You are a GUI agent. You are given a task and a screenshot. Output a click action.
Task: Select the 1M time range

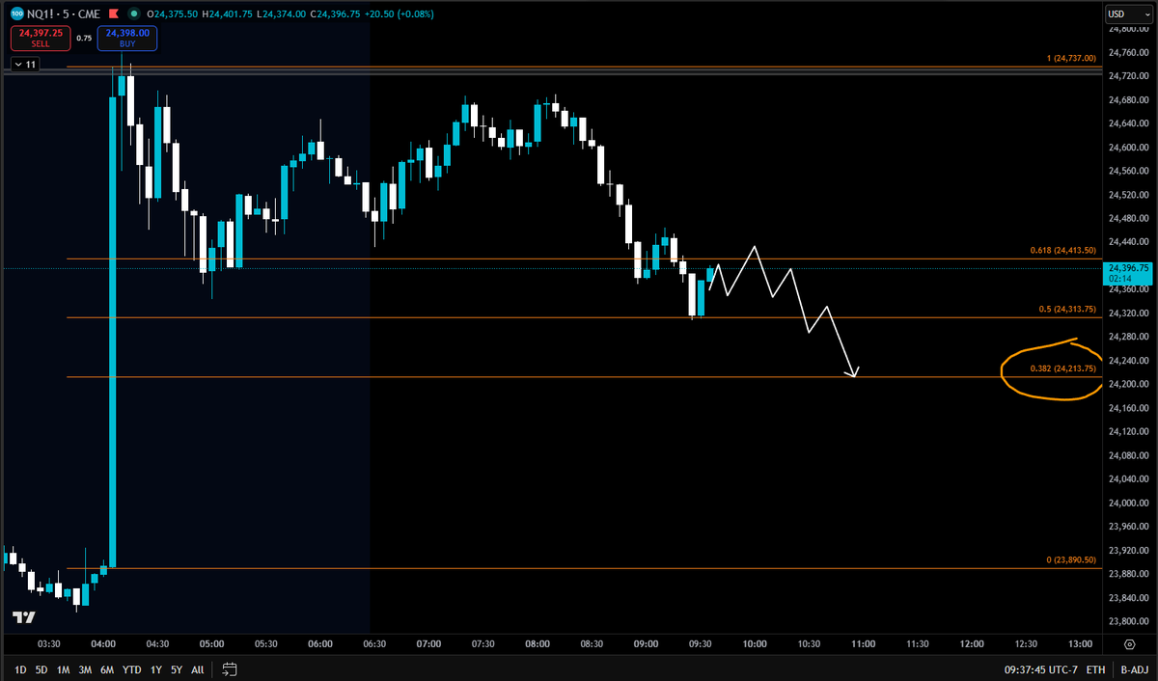tap(63, 668)
